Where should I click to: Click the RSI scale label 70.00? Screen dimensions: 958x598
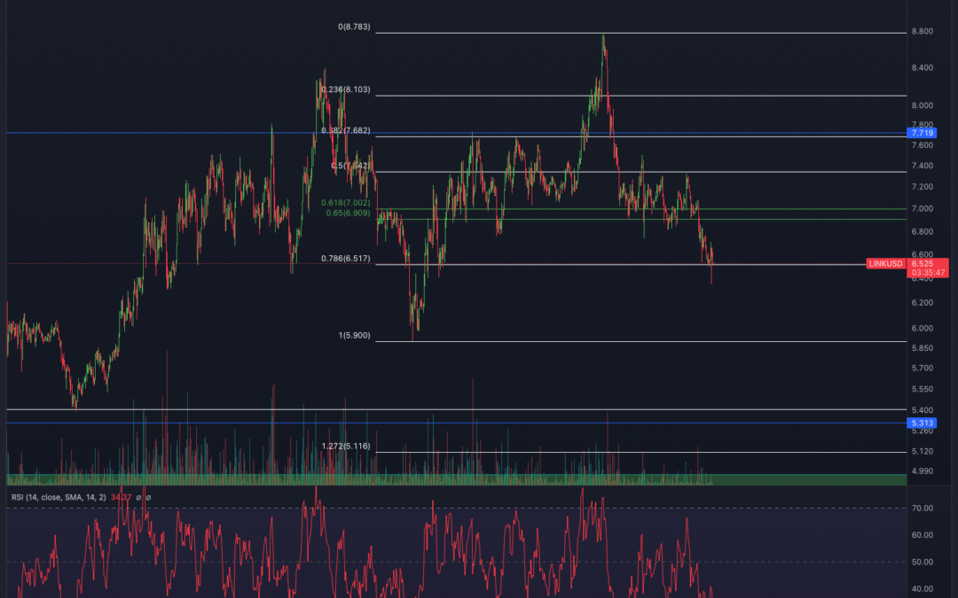click(922, 509)
